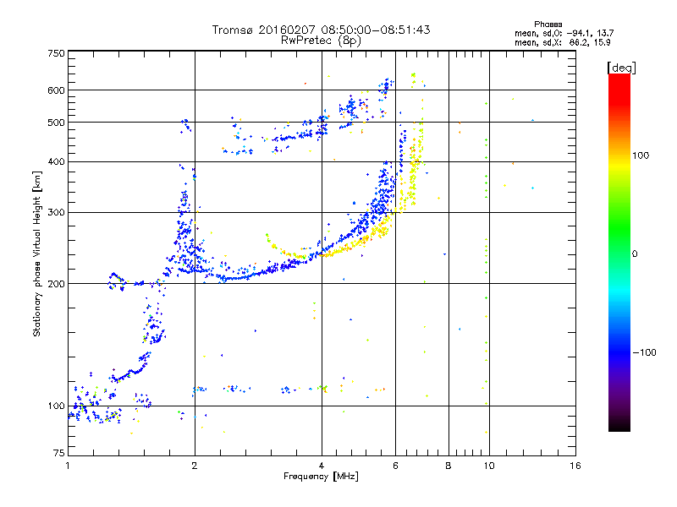Click the y-axis tick label "300"
677x507 pixels.
point(56,213)
